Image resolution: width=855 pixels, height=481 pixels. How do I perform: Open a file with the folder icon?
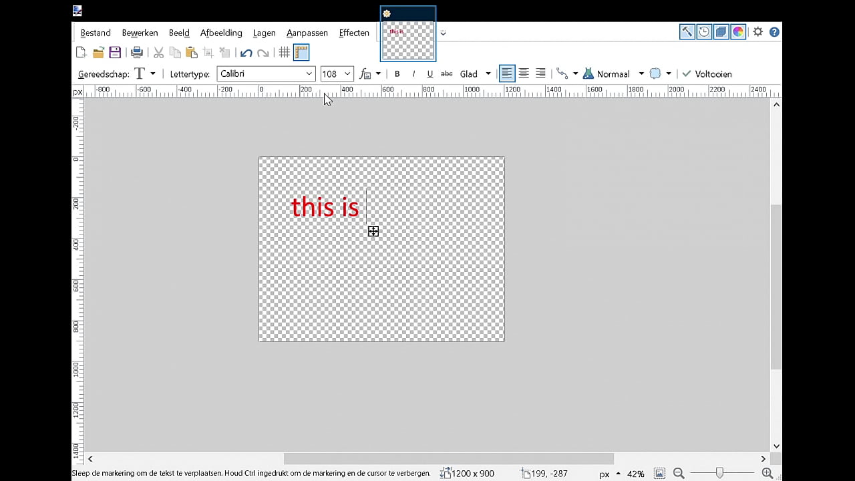98,53
